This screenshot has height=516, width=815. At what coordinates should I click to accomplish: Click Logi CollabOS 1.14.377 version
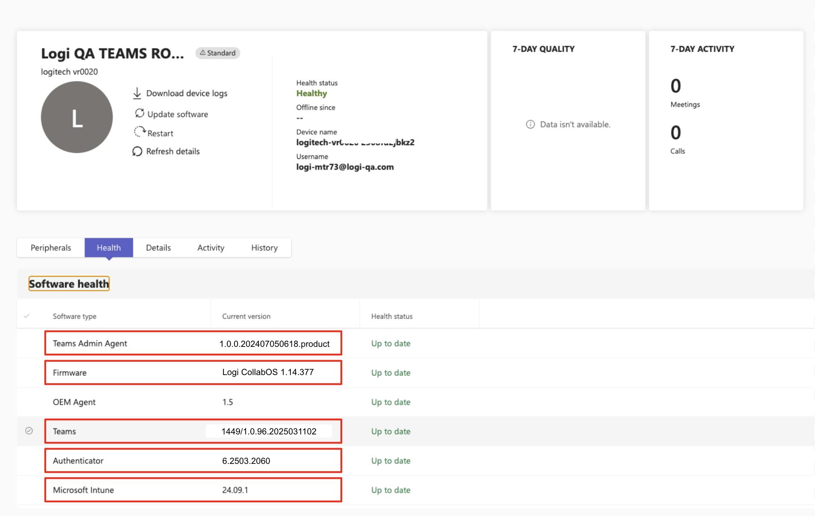click(x=268, y=372)
